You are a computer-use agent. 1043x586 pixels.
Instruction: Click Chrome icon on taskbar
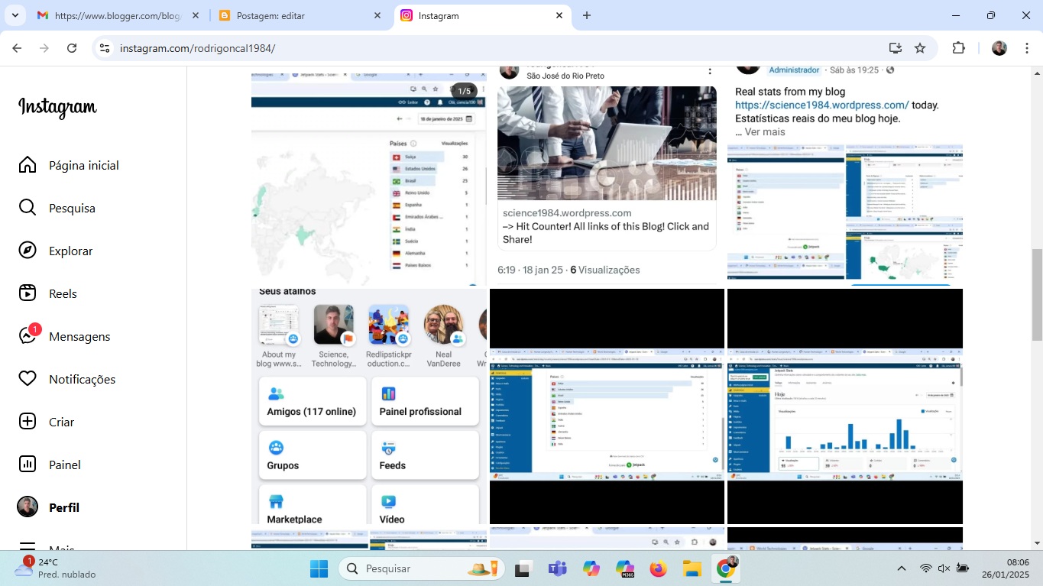(725, 568)
